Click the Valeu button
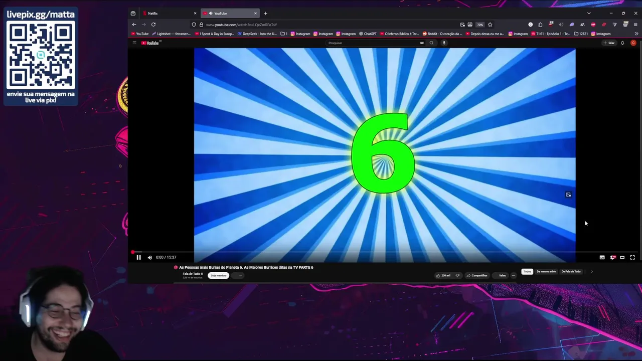Screen dimensions: 642x361 pos(501,275)
